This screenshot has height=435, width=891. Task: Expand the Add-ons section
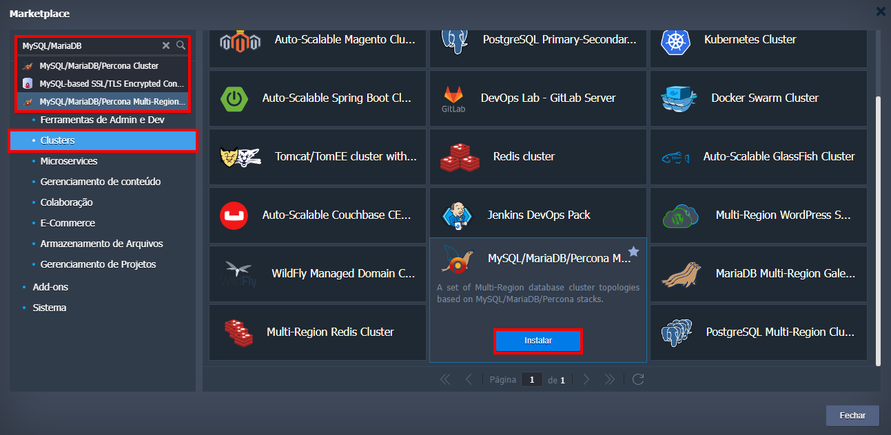pos(50,287)
